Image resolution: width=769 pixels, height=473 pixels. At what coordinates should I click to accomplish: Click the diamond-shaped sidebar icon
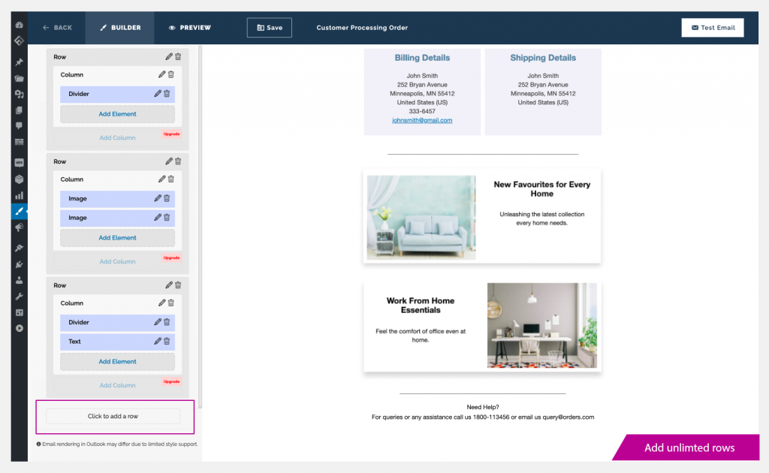click(19, 41)
